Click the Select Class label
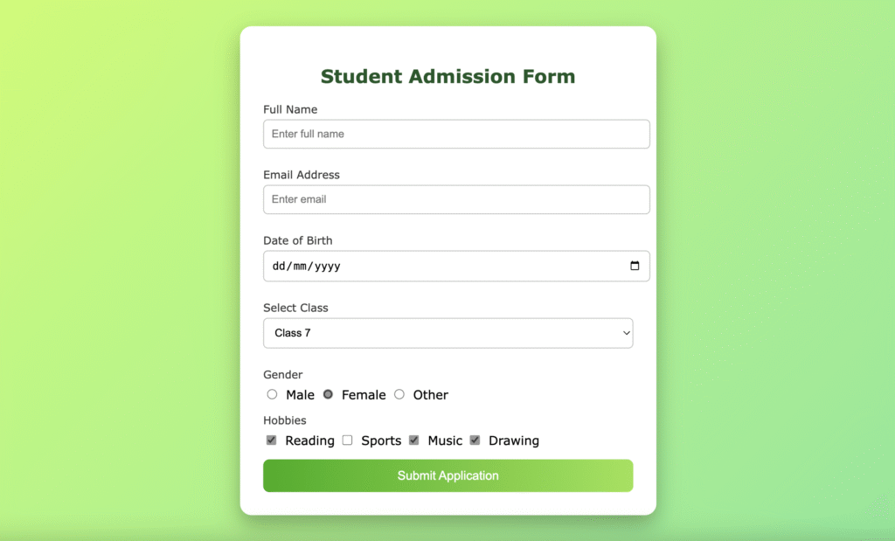Viewport: 895px width, 541px height. pyautogui.click(x=295, y=309)
